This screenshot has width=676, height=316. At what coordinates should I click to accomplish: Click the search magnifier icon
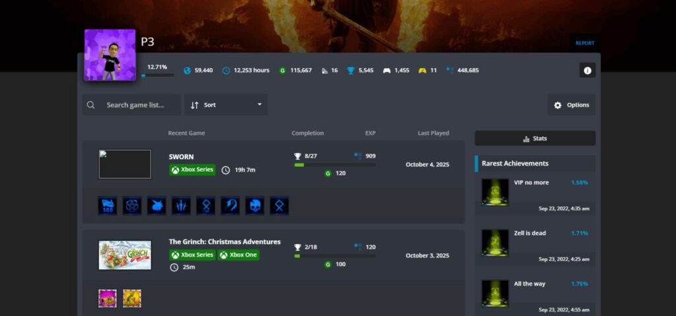[91, 105]
